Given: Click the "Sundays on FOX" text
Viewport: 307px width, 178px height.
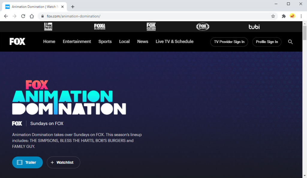Looking at the screenshot, I should tap(47, 124).
